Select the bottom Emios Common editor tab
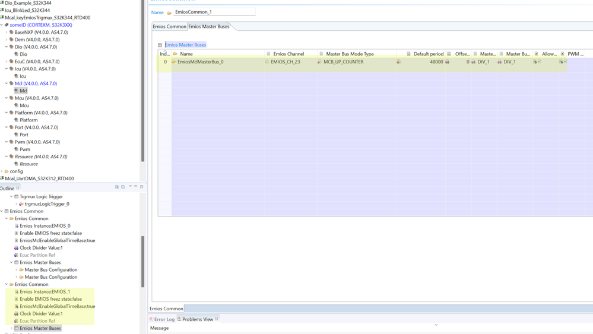 coord(166,308)
